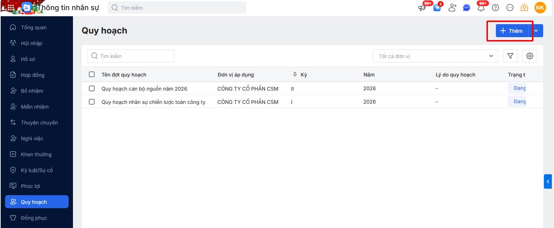Open the chat messenger icon
This screenshot has width=554, height=228.
(x=467, y=8)
